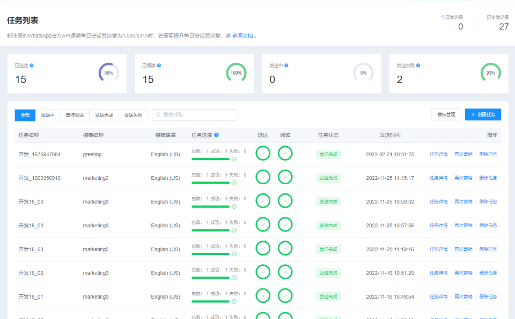Image resolution: width=515 pixels, height=319 pixels.
Task: Click 阅读 check circle for 开发_1669356916 row
Action: coord(285,177)
